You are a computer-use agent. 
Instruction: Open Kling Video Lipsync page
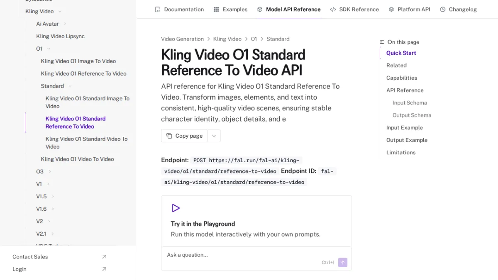coord(60,36)
